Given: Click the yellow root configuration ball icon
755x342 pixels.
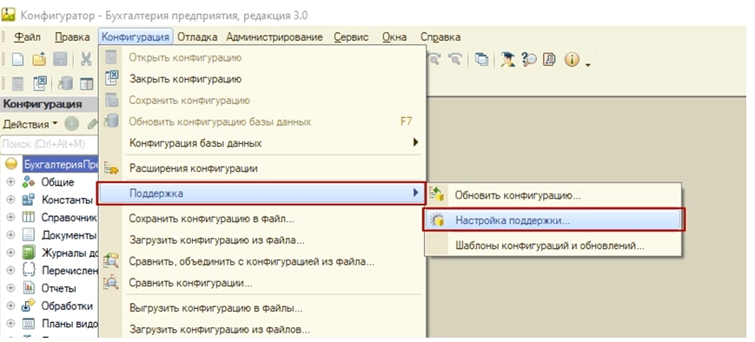Looking at the screenshot, I should 11,164.
